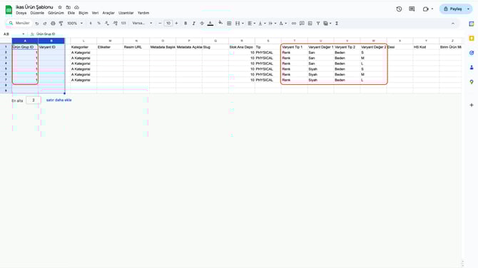478x268 pixels.
Task: Click the filter views icon
Action: tap(327, 24)
